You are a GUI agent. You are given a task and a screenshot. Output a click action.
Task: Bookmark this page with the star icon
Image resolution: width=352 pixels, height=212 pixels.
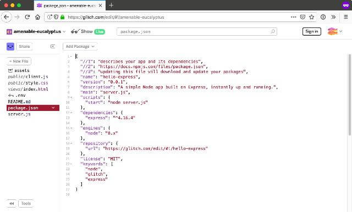click(x=312, y=17)
